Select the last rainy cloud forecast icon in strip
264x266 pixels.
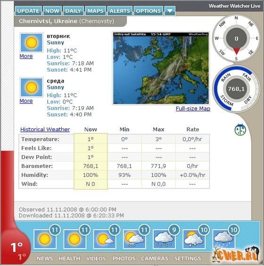(223, 239)
